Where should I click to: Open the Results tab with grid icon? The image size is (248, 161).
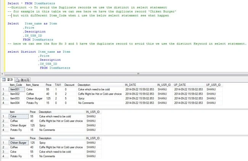click(7, 80)
